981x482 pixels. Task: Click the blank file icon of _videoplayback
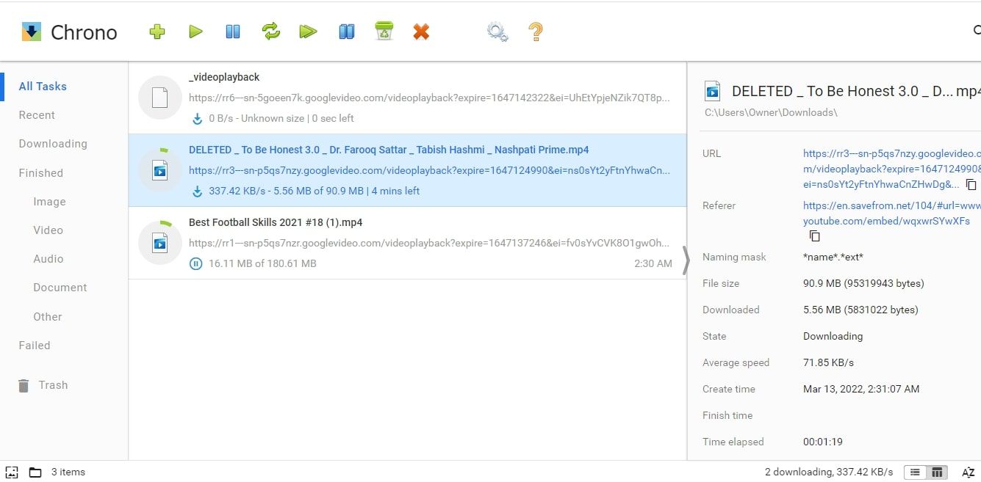pyautogui.click(x=160, y=98)
